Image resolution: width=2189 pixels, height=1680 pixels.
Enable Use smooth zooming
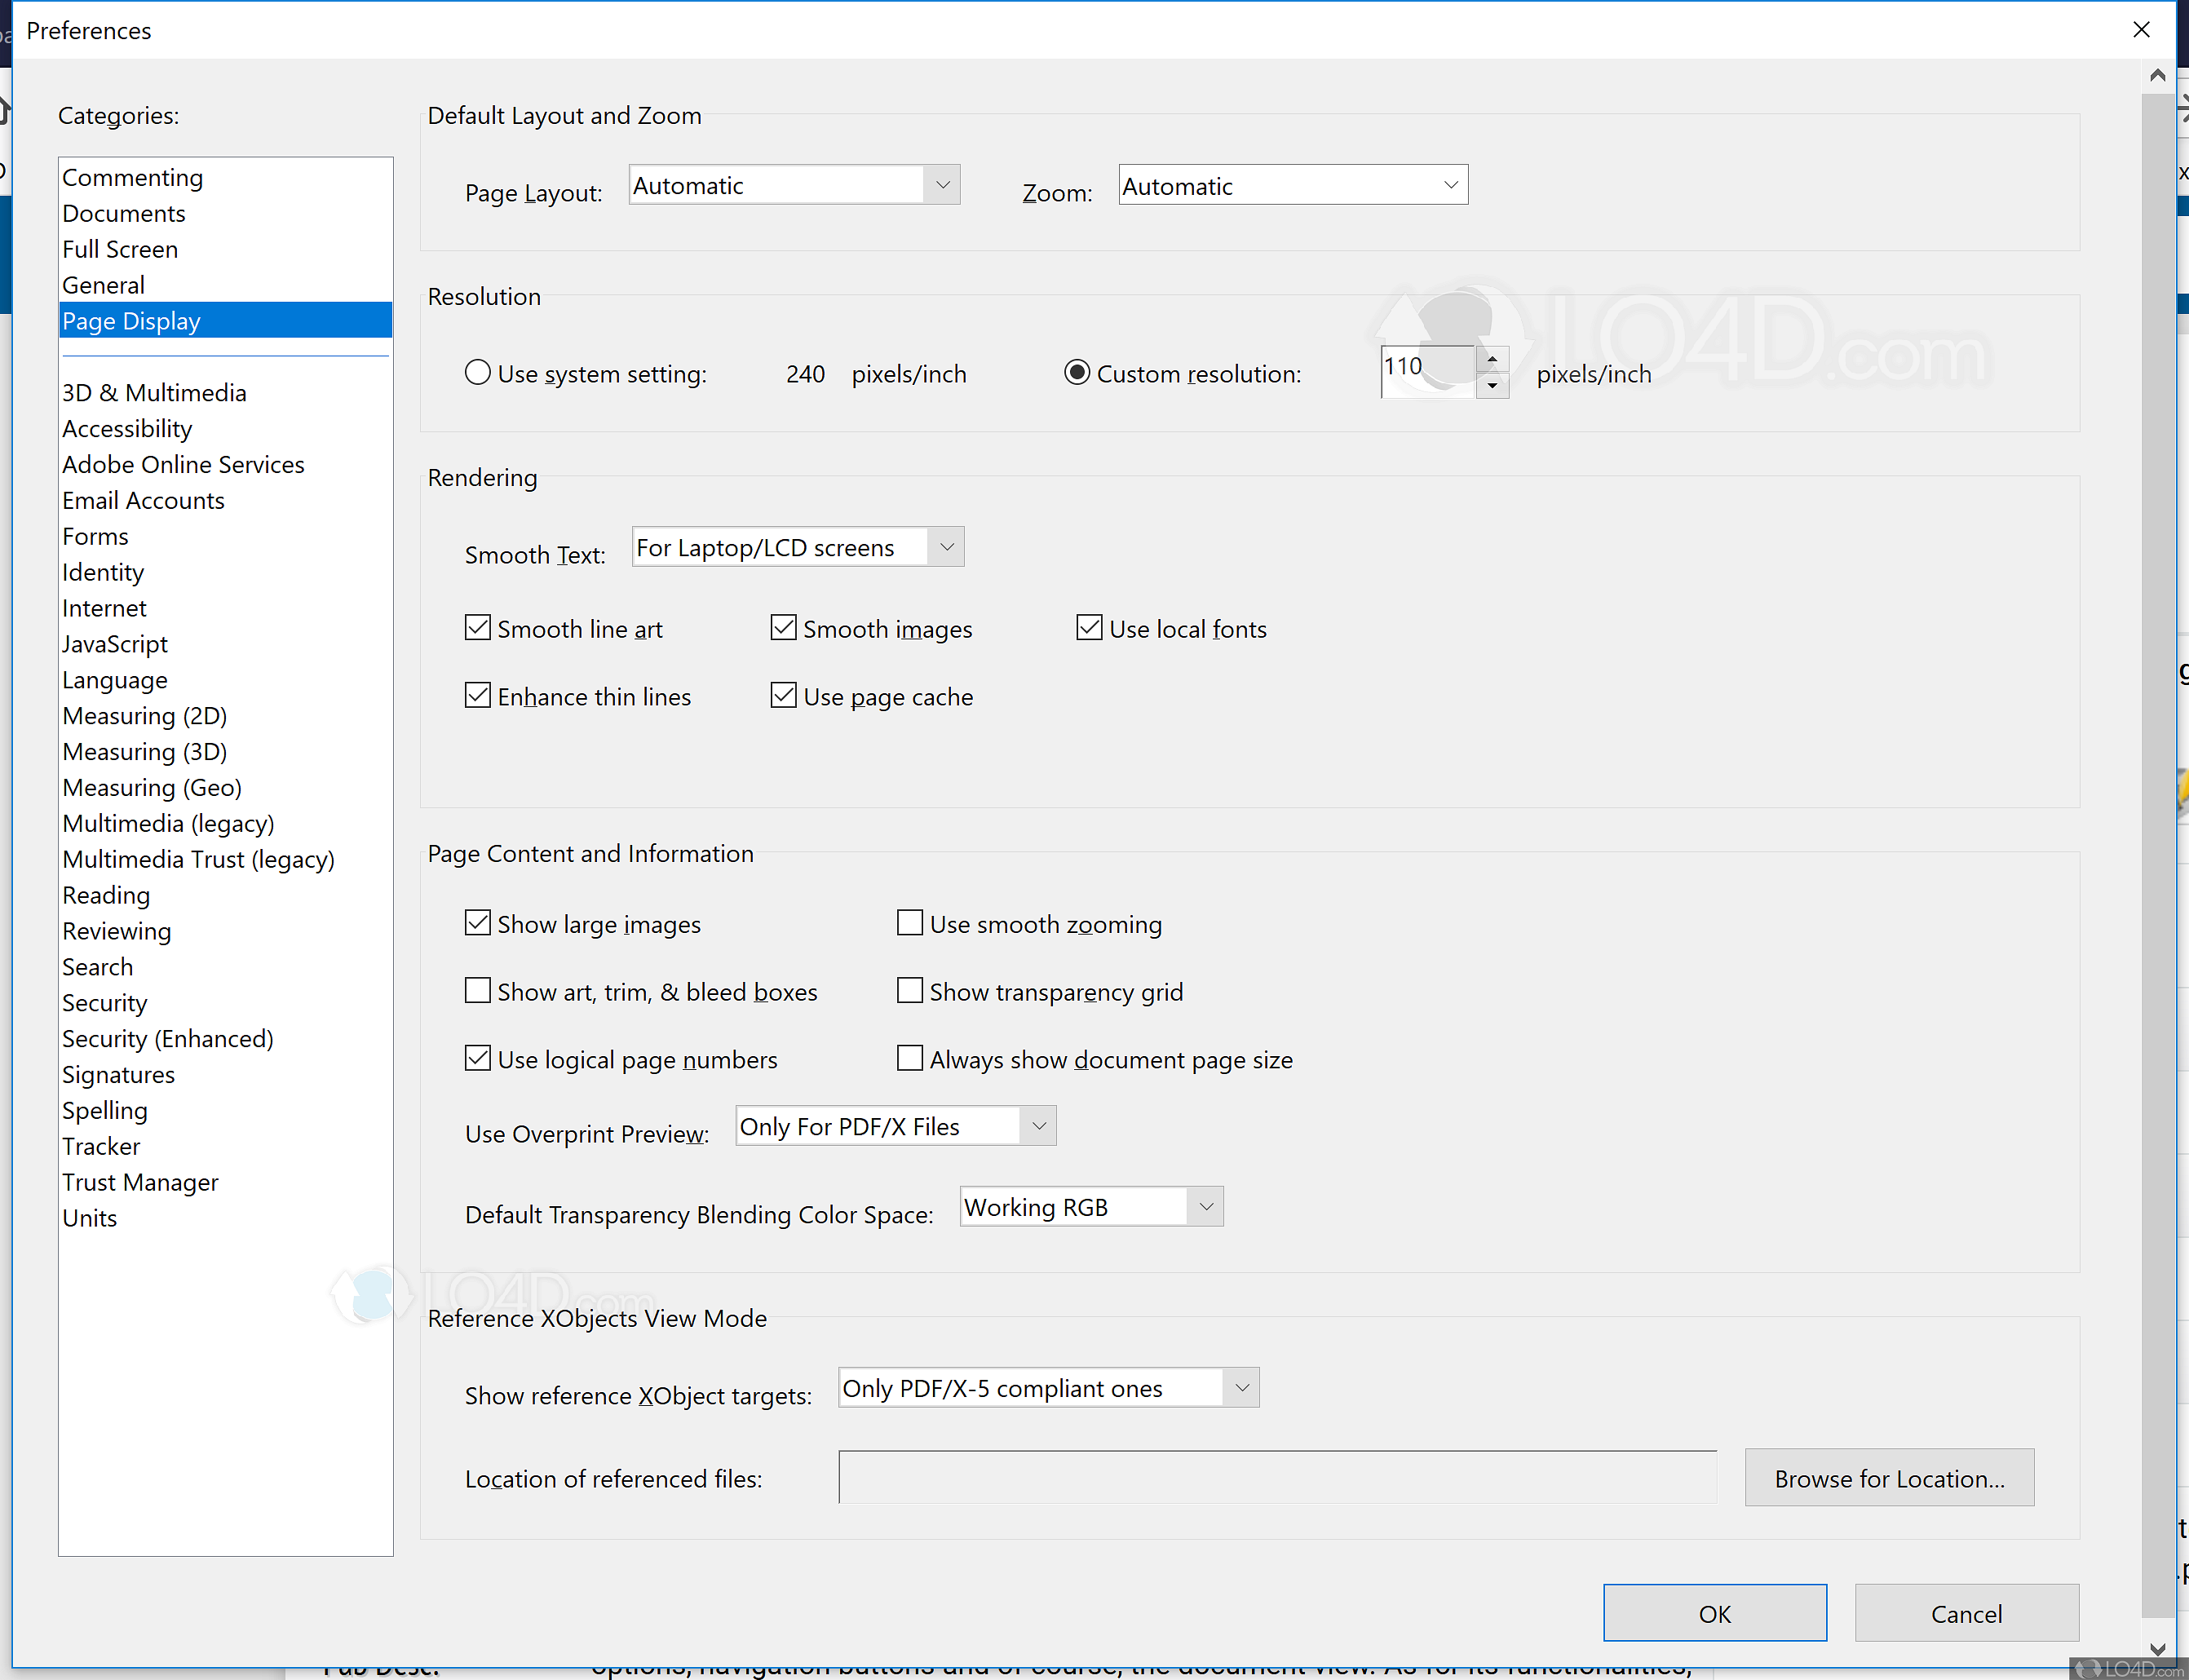(x=910, y=922)
